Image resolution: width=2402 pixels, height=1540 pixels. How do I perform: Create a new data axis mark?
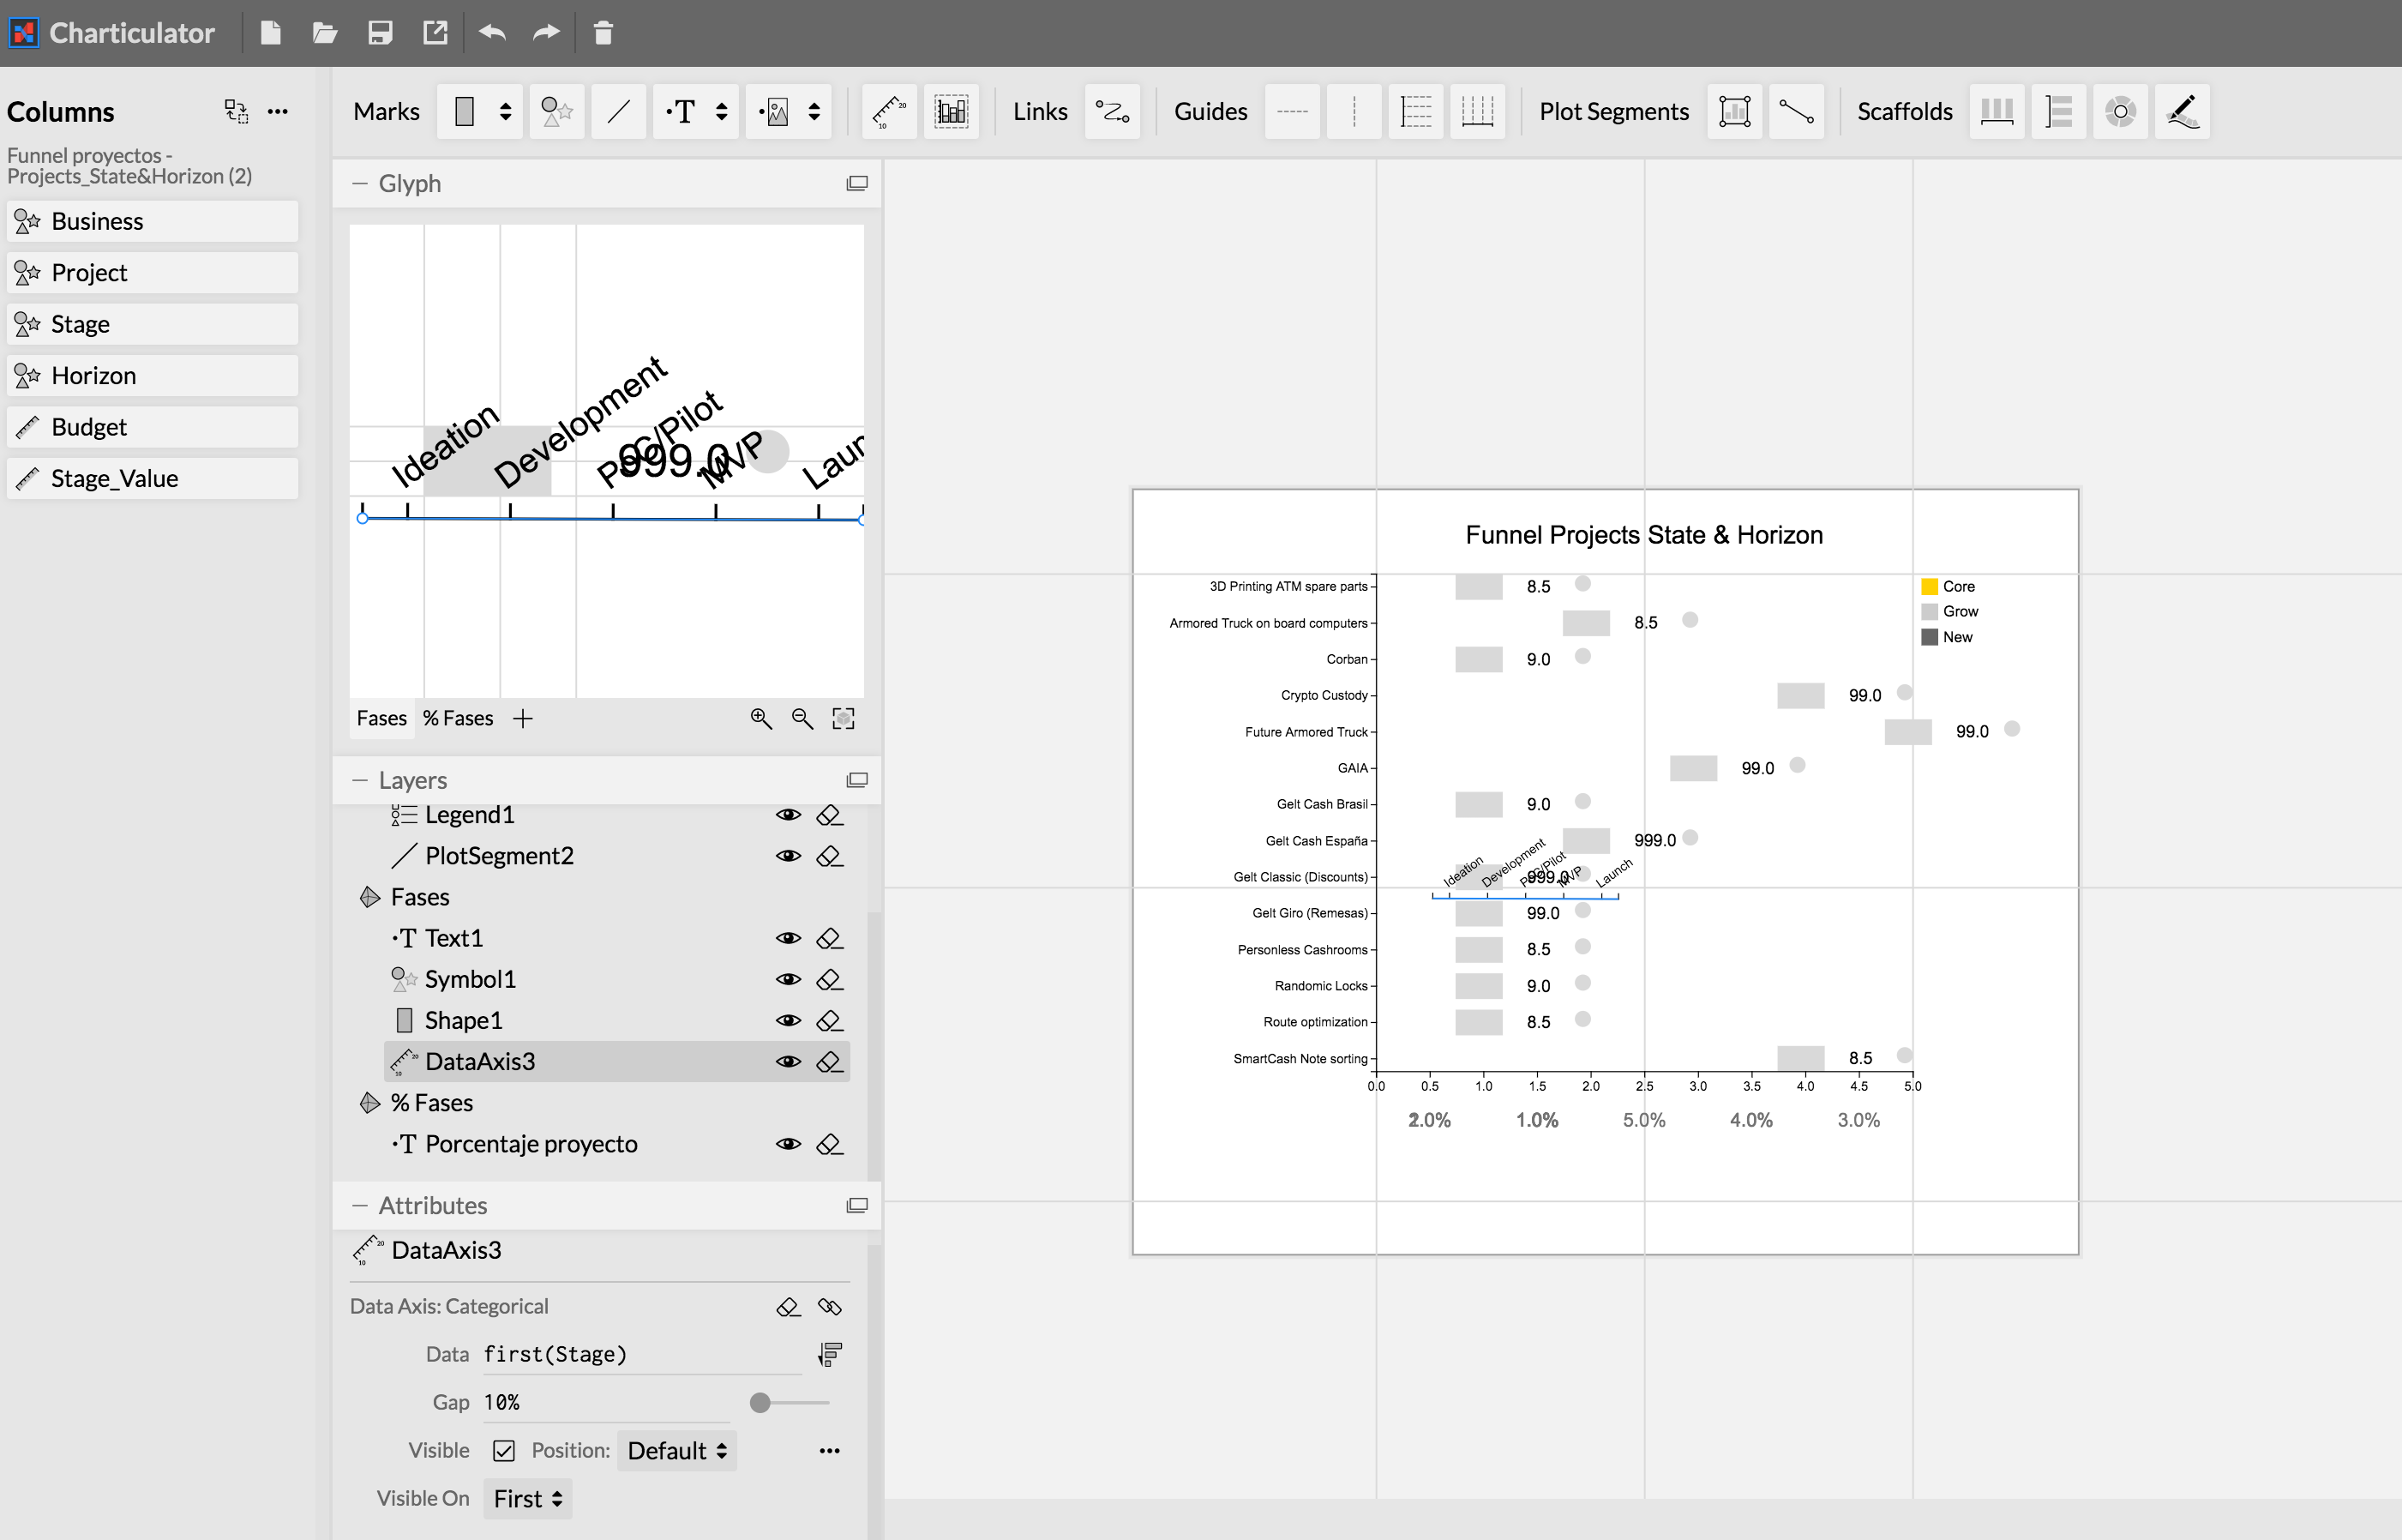887,111
